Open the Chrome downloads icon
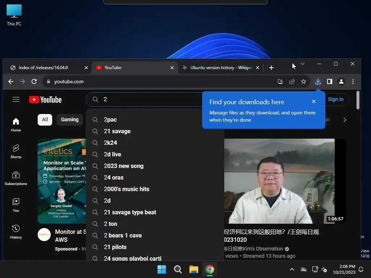371x278 pixels. [318, 81]
